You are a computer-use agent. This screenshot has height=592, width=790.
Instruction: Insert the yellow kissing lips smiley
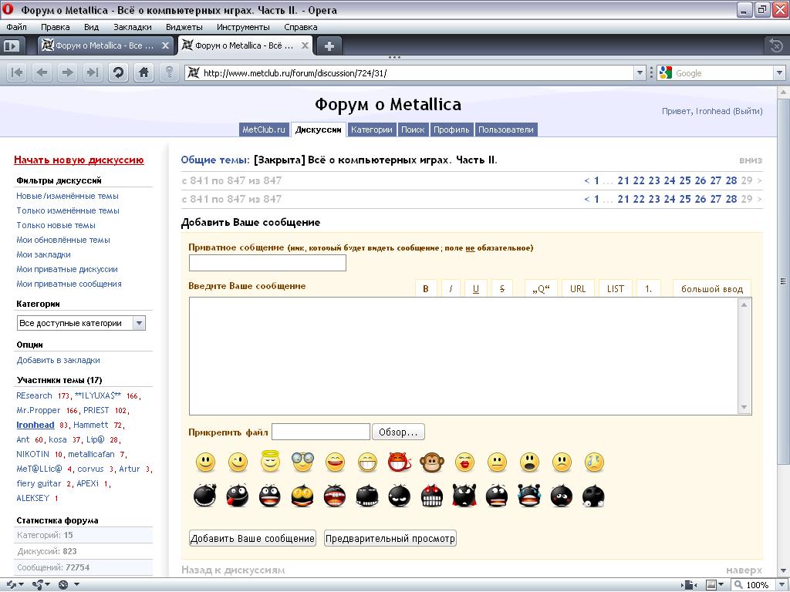click(x=464, y=462)
